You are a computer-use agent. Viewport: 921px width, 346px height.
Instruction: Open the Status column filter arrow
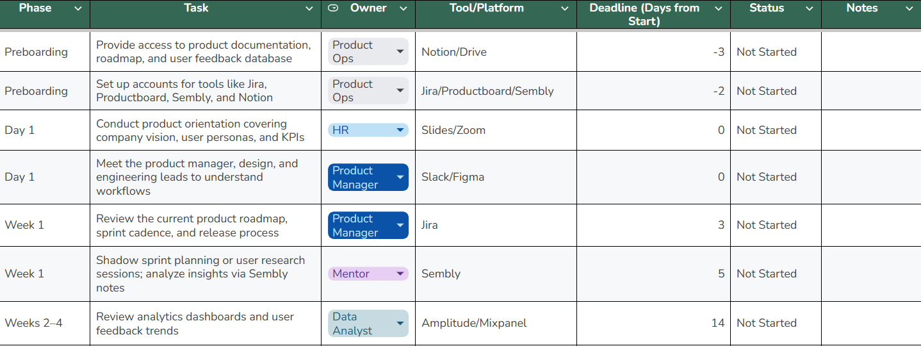[x=810, y=8]
